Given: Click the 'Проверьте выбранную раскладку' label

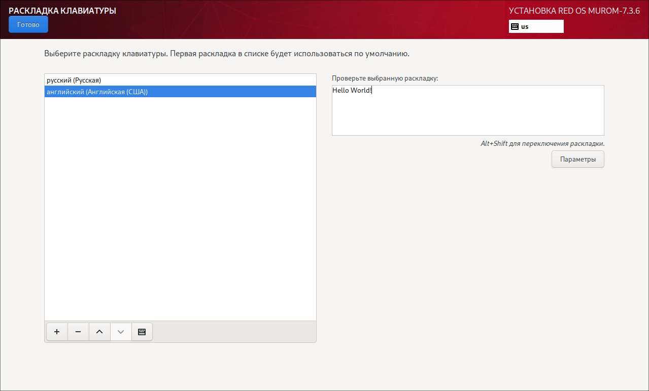Looking at the screenshot, I should (385, 79).
